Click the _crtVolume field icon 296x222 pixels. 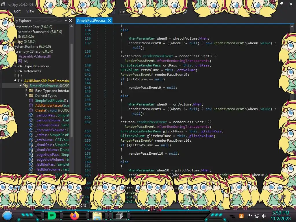click(x=31, y=140)
